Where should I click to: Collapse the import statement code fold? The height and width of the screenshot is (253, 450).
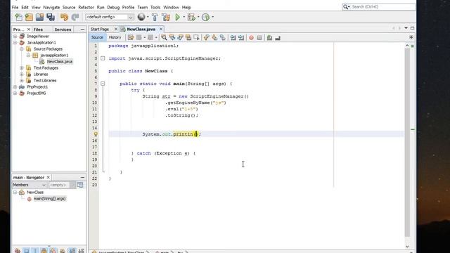pyautogui.click(x=103, y=58)
